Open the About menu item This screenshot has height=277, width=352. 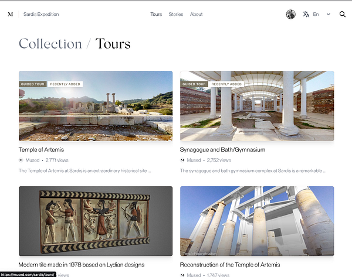coord(196,14)
